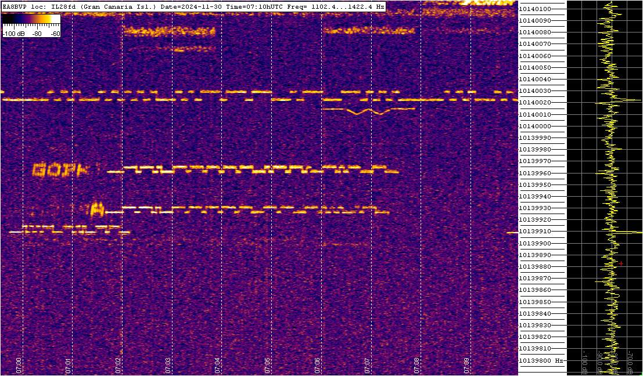The height and width of the screenshot is (376, 643).
Task: Click the 10139910 frequency scale label
Action: 534,232
